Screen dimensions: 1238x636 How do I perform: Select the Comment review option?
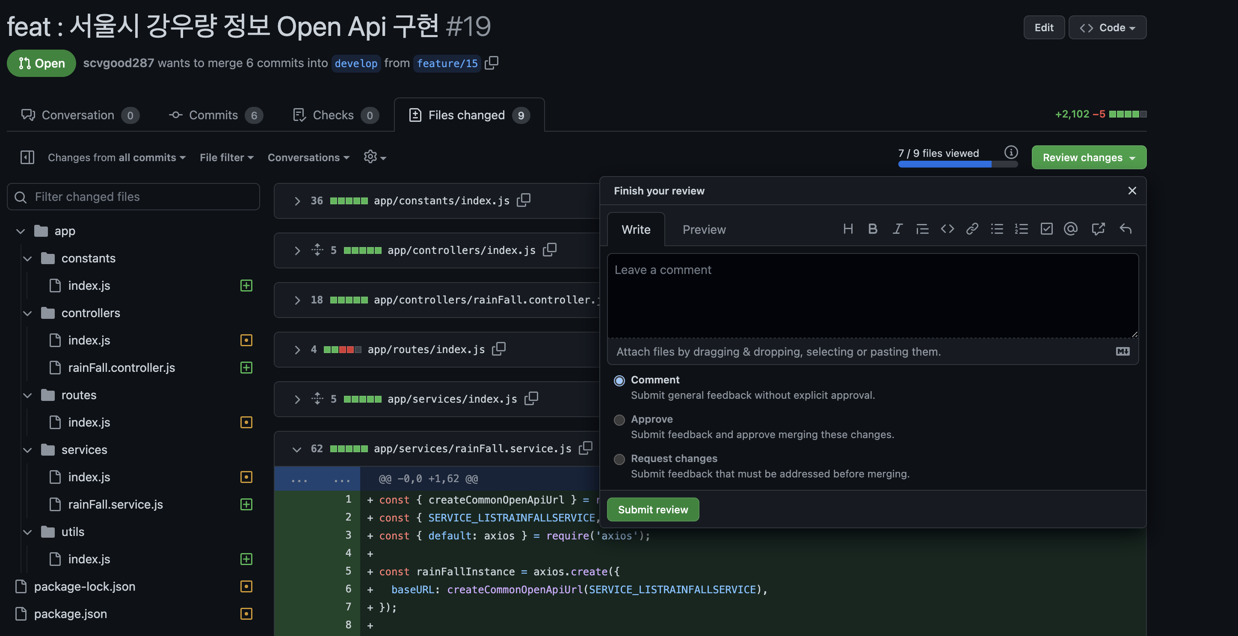(619, 380)
